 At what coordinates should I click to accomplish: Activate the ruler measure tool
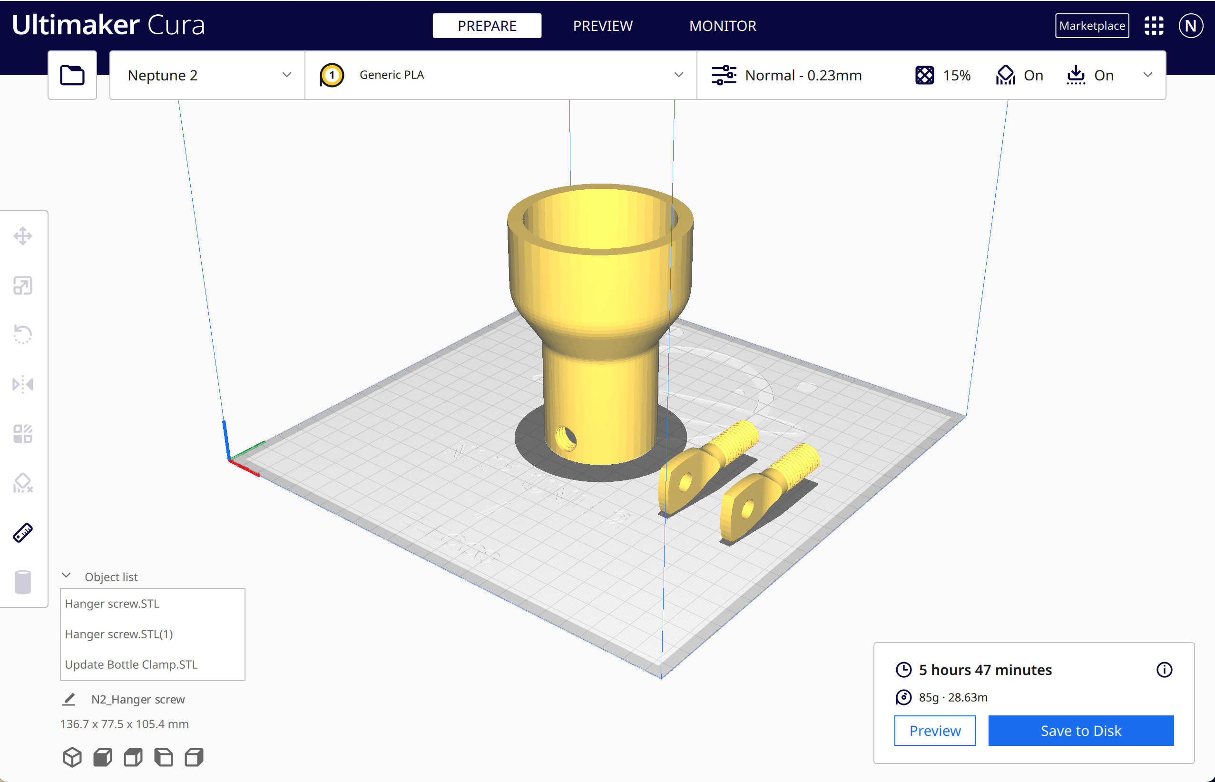pyautogui.click(x=23, y=533)
